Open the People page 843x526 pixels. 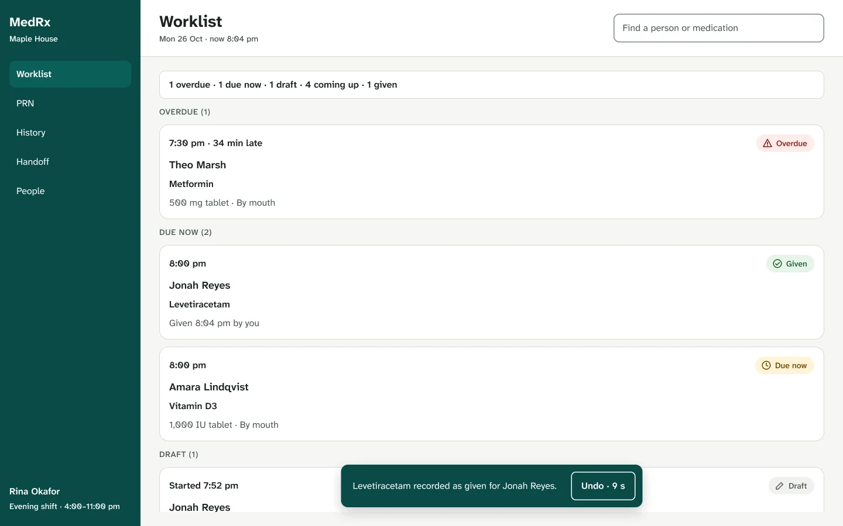[x=70, y=191]
